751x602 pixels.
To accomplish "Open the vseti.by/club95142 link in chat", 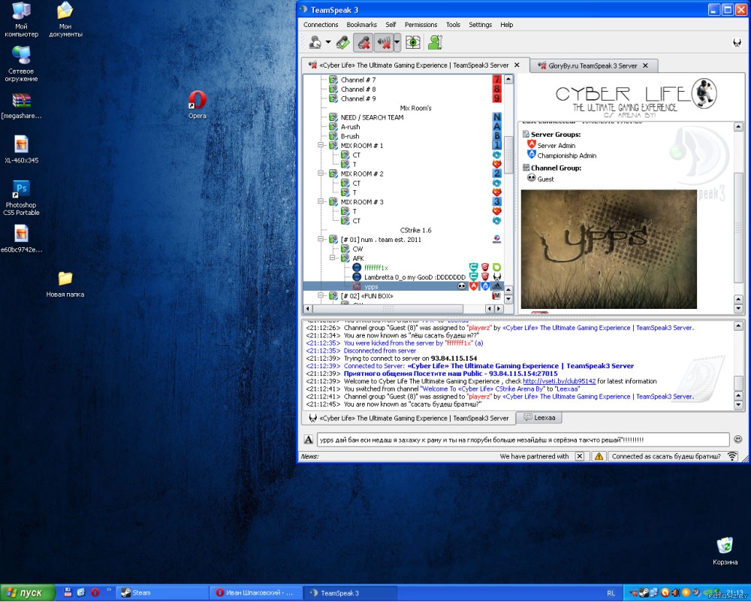I will 559,381.
